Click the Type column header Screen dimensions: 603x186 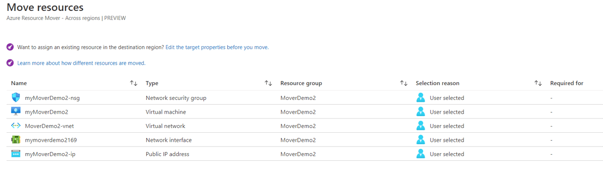(x=152, y=83)
